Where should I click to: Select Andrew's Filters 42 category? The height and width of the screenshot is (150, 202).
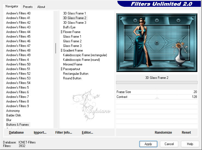click(18, 23)
